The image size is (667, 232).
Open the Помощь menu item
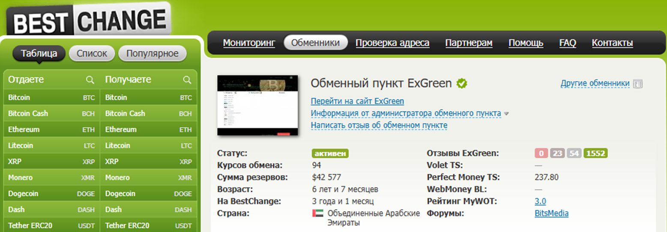526,43
